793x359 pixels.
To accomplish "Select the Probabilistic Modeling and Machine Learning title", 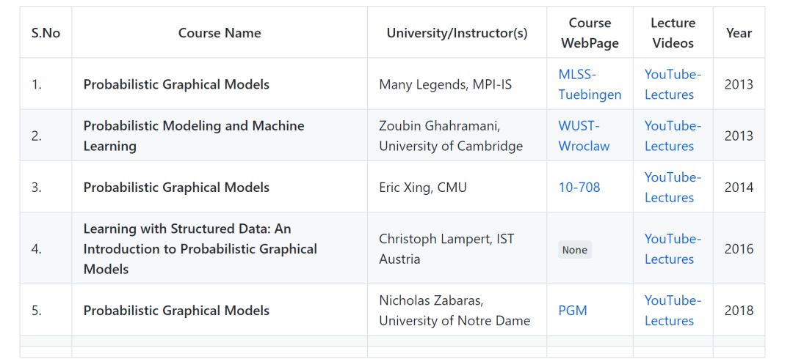I will [x=194, y=136].
